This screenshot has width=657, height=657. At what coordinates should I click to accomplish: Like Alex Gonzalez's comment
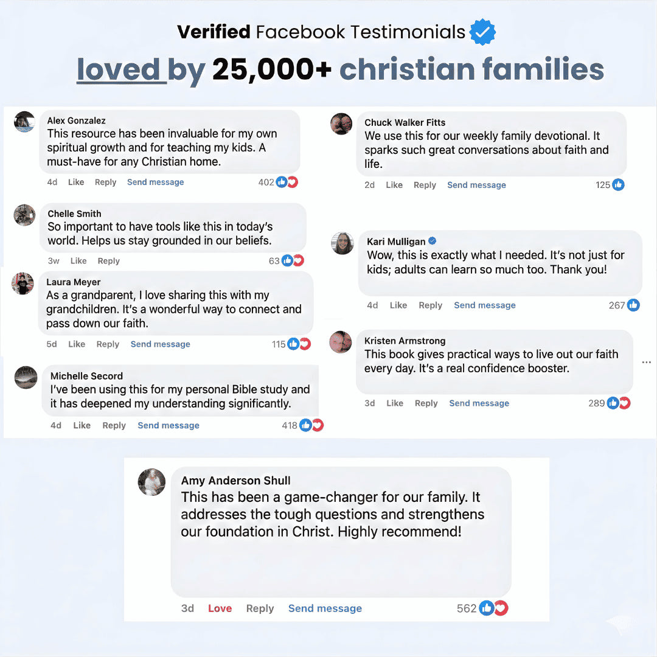(76, 182)
